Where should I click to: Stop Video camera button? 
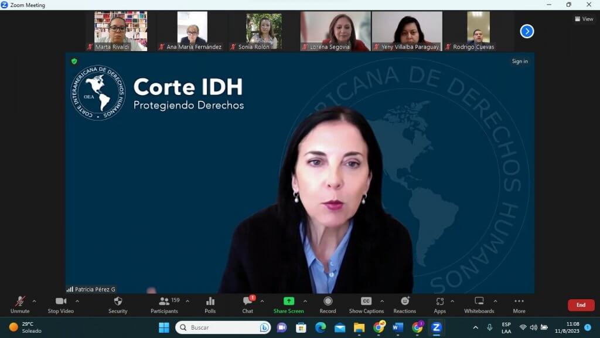[x=61, y=305]
